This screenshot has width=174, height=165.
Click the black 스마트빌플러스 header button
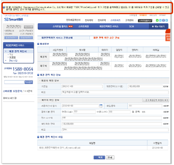tap(145, 21)
